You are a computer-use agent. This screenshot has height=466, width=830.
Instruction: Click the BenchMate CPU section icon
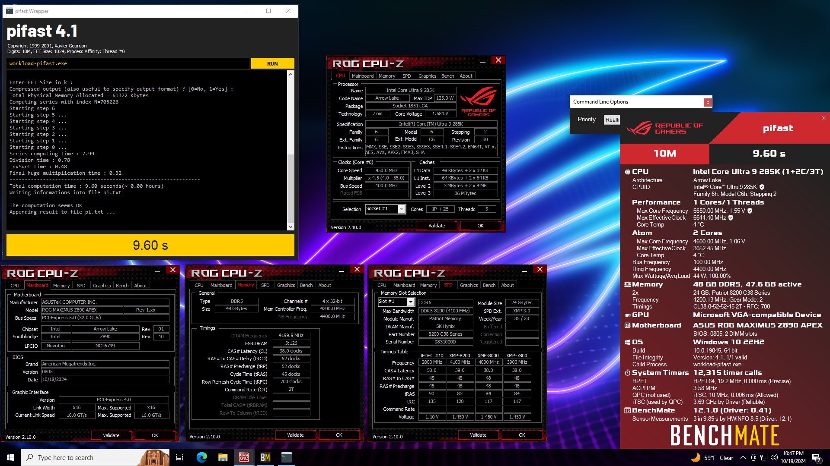pyautogui.click(x=627, y=172)
